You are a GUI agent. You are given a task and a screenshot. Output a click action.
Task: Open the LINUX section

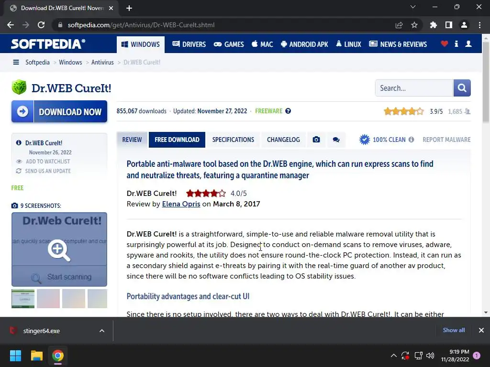[348, 44]
